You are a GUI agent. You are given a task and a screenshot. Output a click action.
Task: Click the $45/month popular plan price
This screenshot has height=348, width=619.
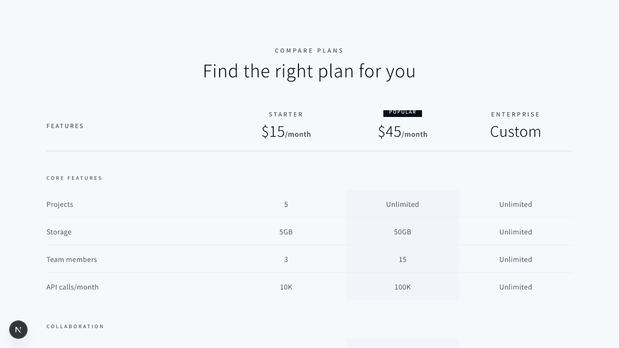(402, 132)
